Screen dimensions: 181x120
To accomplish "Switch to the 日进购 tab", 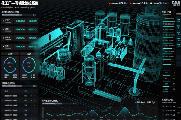I will pos(10,54).
